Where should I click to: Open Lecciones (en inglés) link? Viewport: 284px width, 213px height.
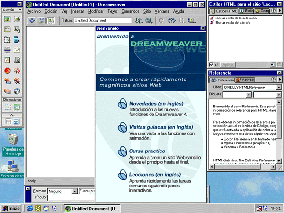[x=155, y=175]
